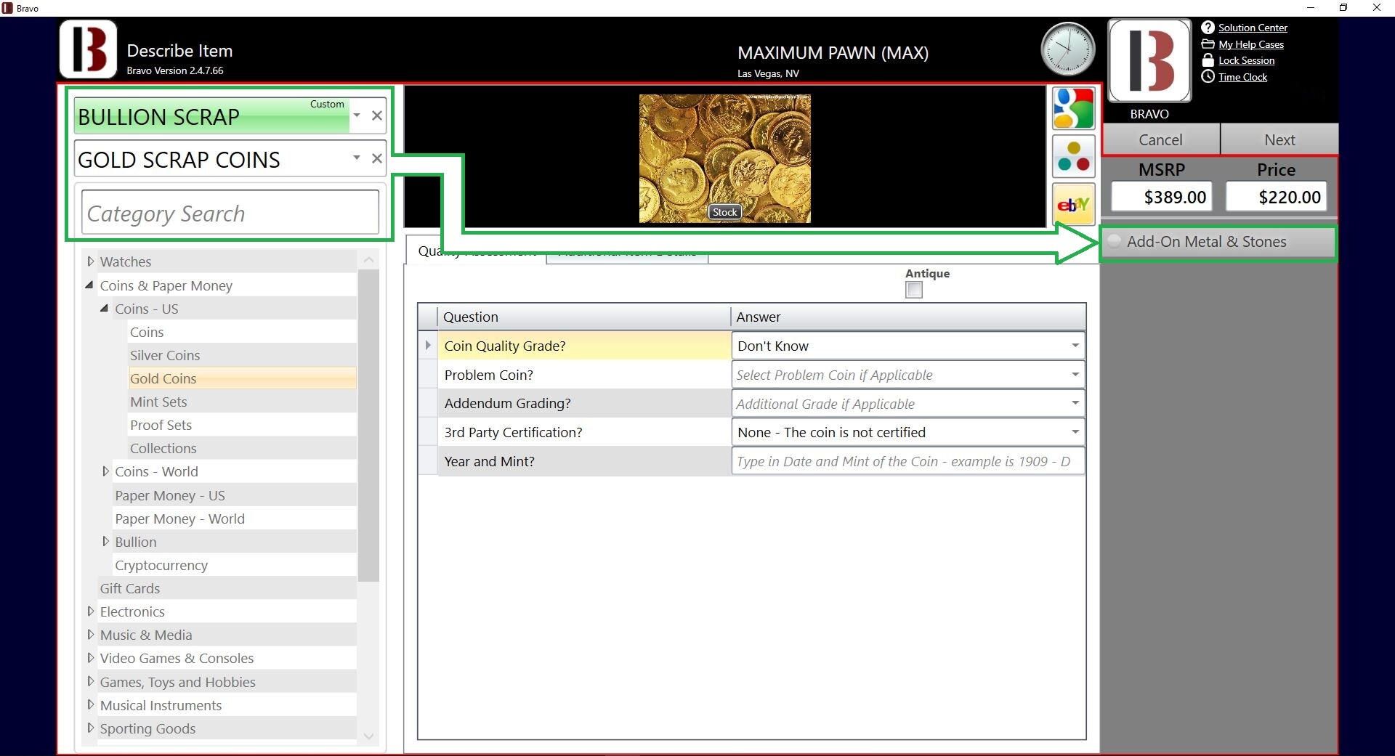The width and height of the screenshot is (1395, 756).
Task: Switch to the Quality Assessment tab
Action: click(476, 251)
